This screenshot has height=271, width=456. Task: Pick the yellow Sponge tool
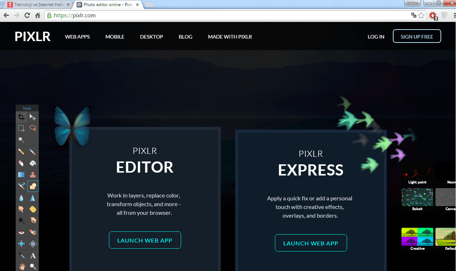pyautogui.click(x=33, y=209)
